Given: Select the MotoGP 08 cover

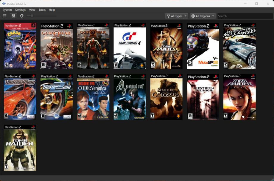Looking at the screenshot, I should point(203,46).
